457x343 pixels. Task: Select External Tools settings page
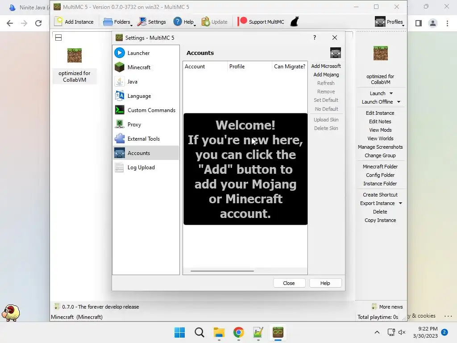point(146,139)
